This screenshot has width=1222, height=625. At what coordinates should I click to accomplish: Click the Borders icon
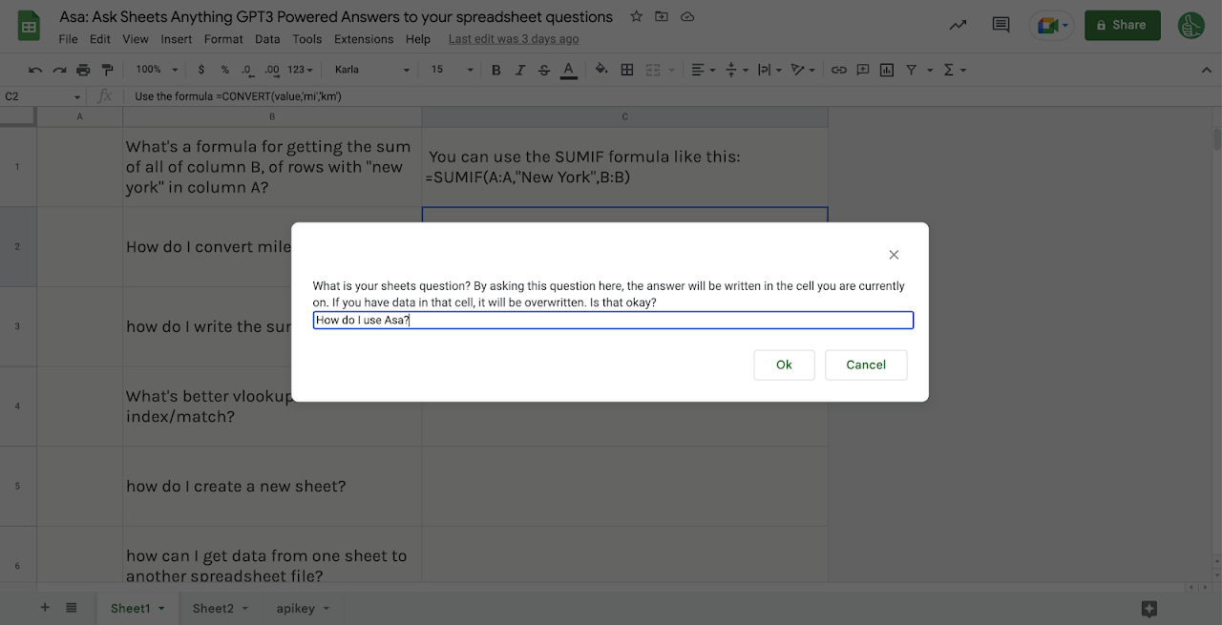tap(627, 70)
